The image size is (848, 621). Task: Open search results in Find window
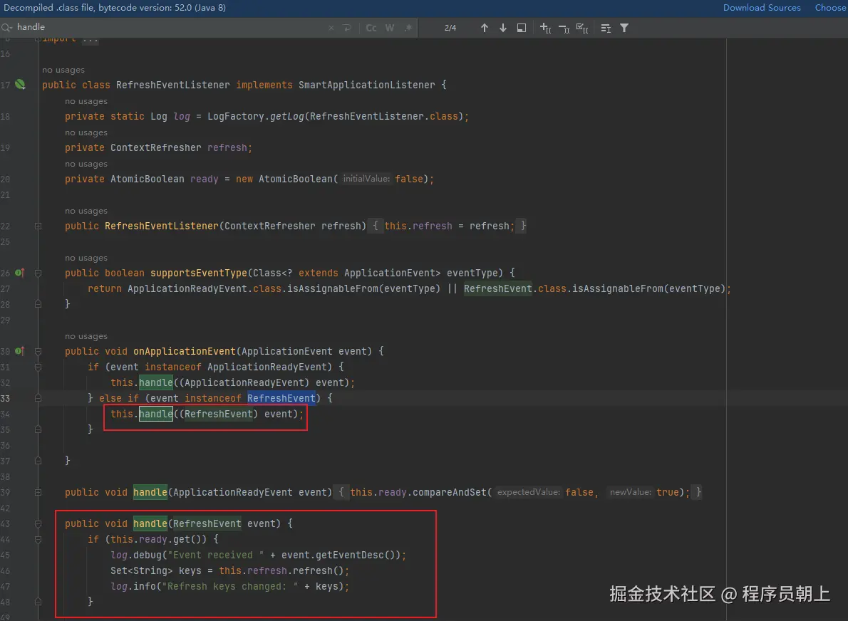pyautogui.click(x=606, y=28)
